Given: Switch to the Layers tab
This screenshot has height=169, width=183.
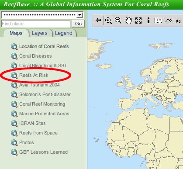Looking at the screenshot, I should (x=40, y=33).
